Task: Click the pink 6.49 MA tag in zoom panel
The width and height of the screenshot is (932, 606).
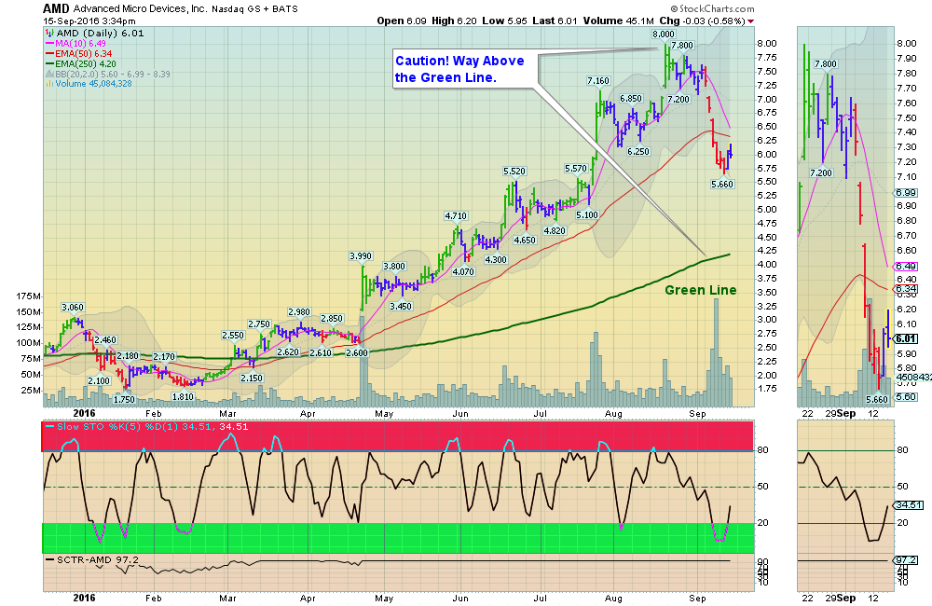Action: (906, 267)
